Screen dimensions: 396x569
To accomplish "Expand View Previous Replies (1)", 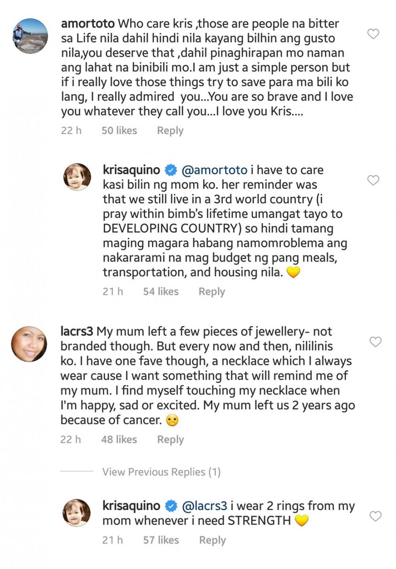I will [161, 472].
